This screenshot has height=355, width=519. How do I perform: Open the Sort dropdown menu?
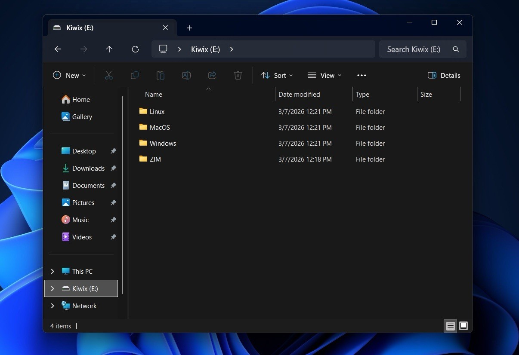(277, 75)
